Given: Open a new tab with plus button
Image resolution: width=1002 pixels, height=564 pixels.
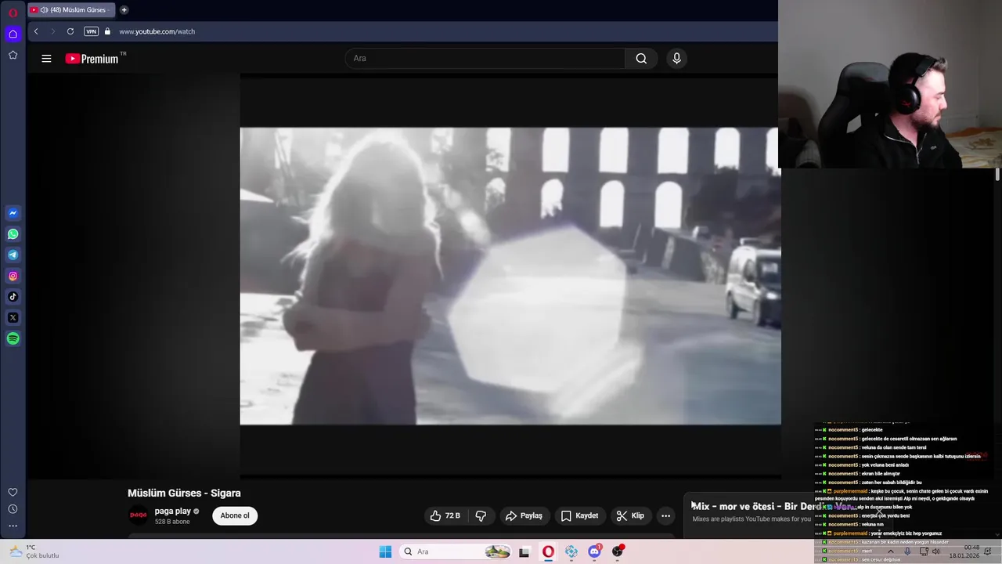Looking at the screenshot, I should tap(124, 10).
